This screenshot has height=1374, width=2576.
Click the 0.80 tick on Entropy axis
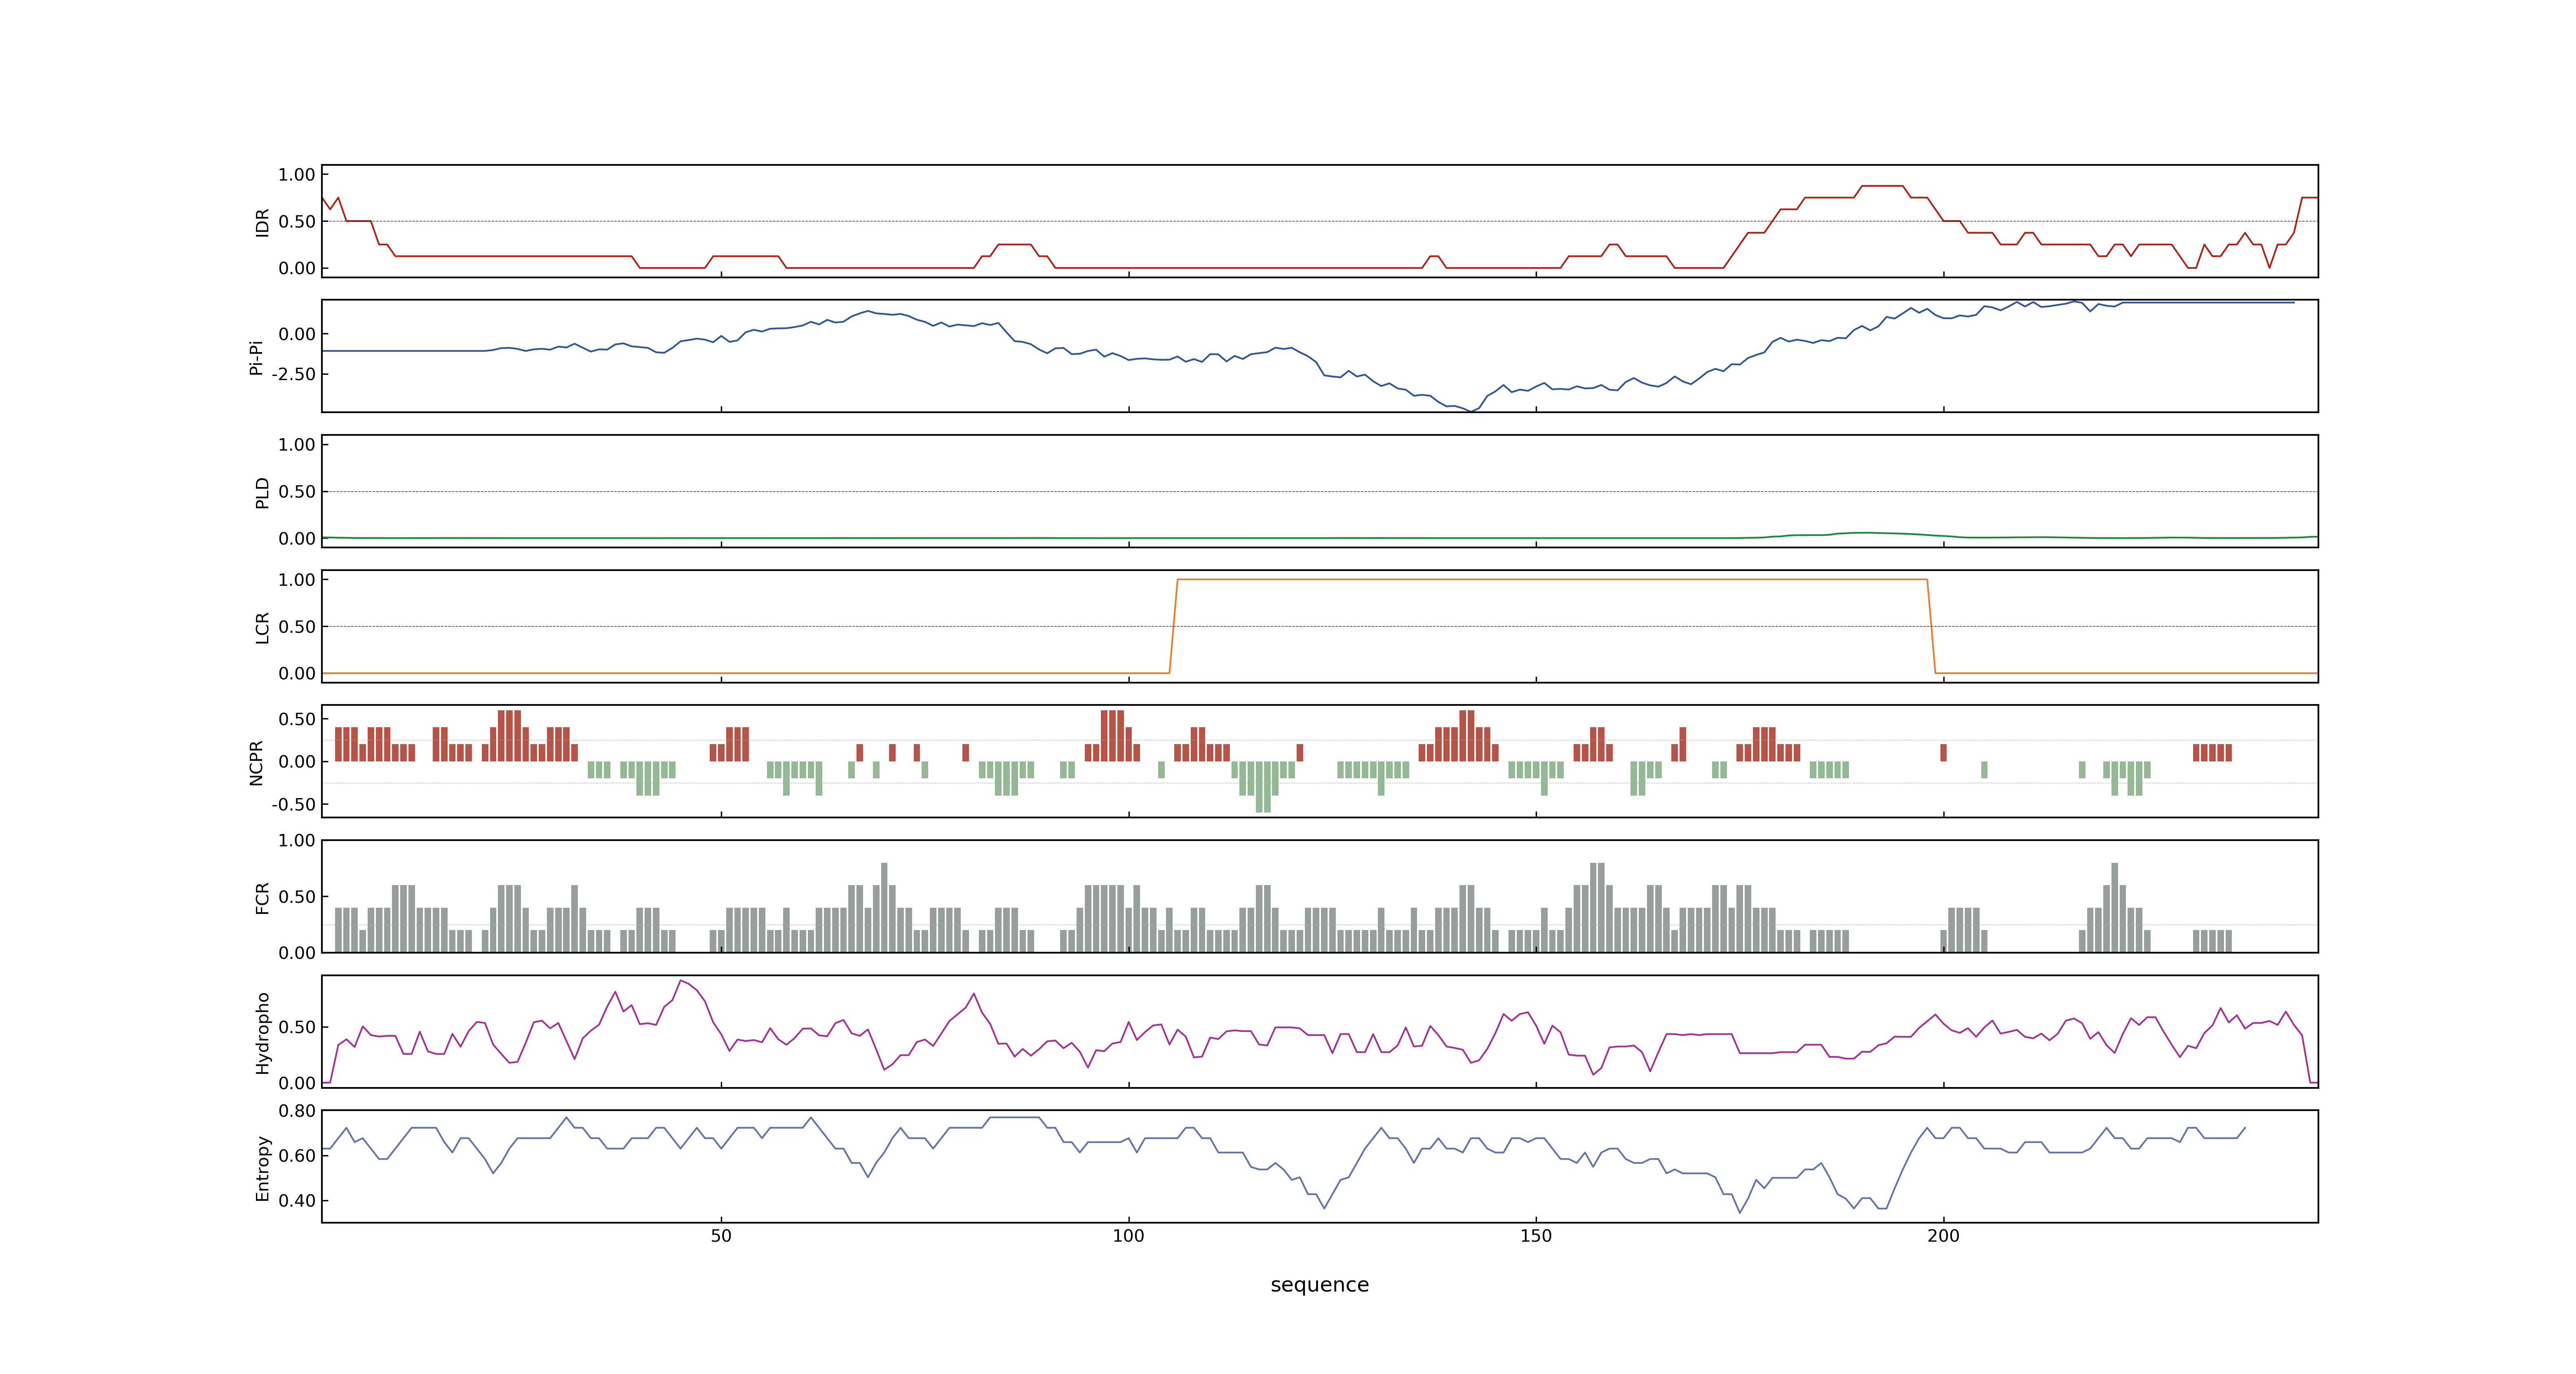(297, 1110)
